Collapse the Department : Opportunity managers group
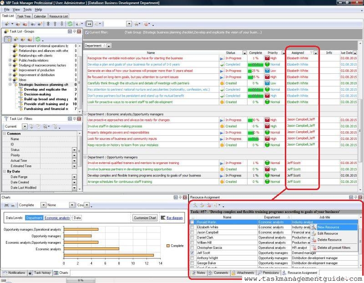364x283 pixels. coord(85,157)
